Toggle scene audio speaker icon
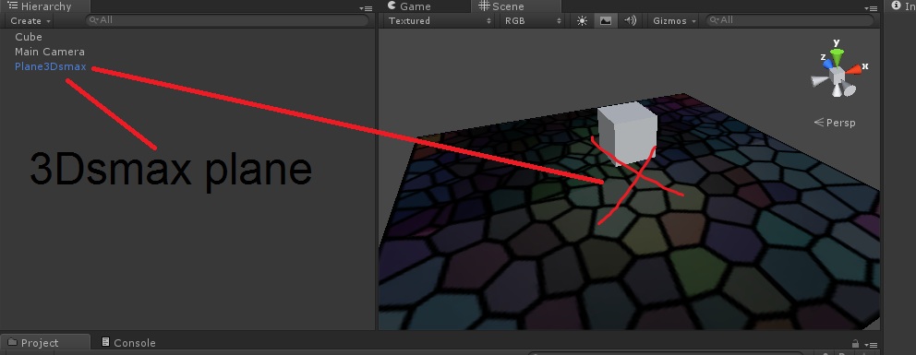 630,20
